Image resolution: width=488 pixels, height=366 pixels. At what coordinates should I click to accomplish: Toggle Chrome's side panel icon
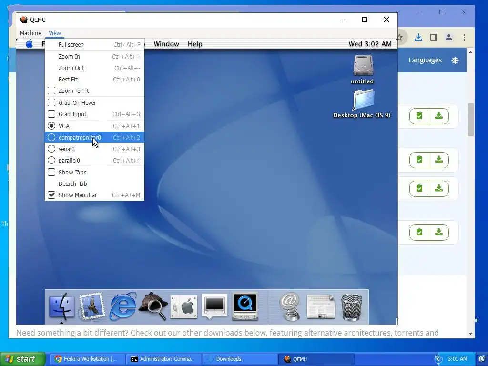point(434,37)
